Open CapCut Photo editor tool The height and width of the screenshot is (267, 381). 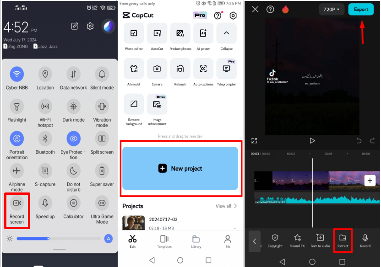point(134,33)
